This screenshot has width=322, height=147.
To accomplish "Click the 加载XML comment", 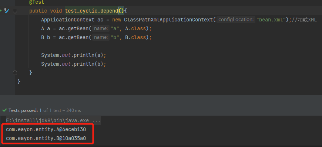I will pyautogui.click(x=304, y=20).
